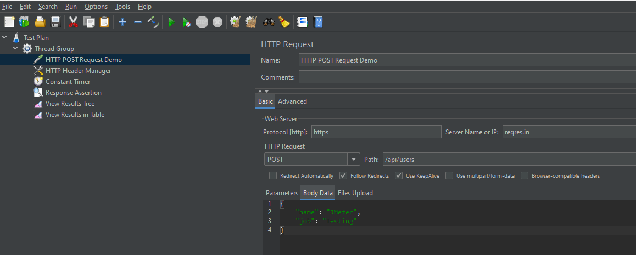
Task: Click the Clear All double-broom icon
Action: (251, 22)
